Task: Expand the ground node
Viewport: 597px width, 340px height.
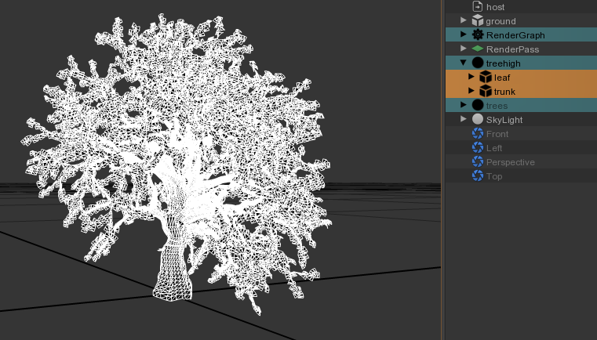Action: pyautogui.click(x=464, y=21)
